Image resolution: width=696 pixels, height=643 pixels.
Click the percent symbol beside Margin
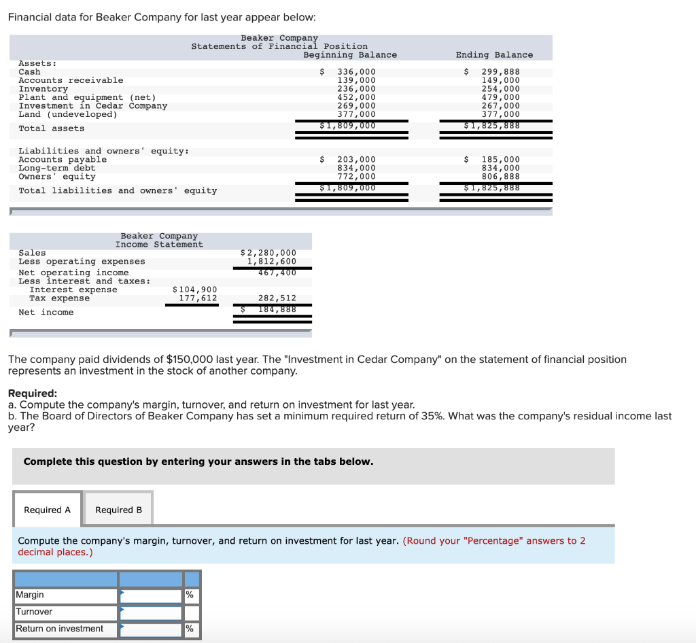[191, 595]
